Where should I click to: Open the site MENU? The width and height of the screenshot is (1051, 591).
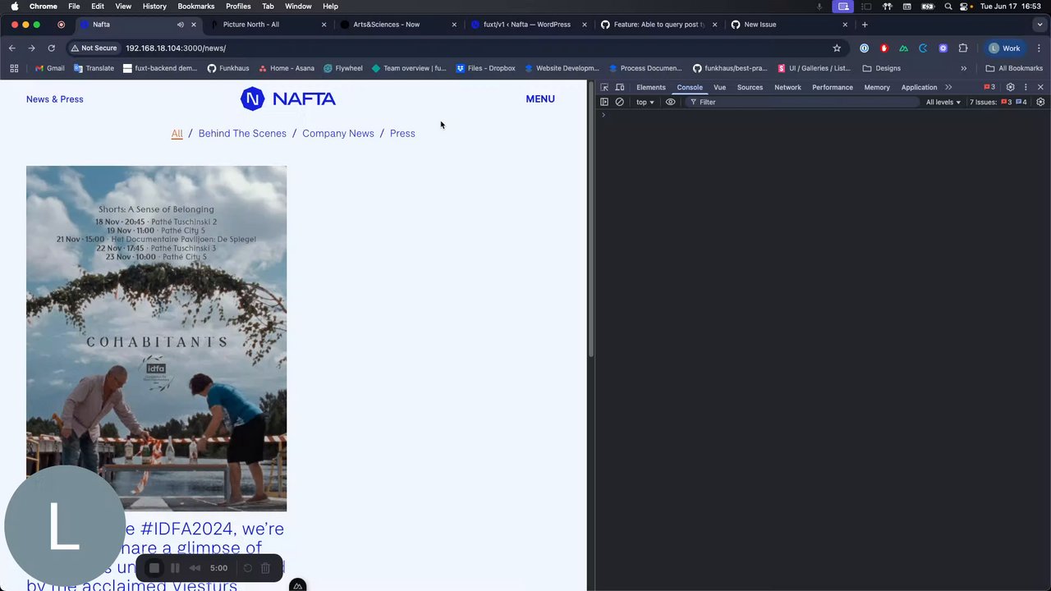tap(540, 99)
